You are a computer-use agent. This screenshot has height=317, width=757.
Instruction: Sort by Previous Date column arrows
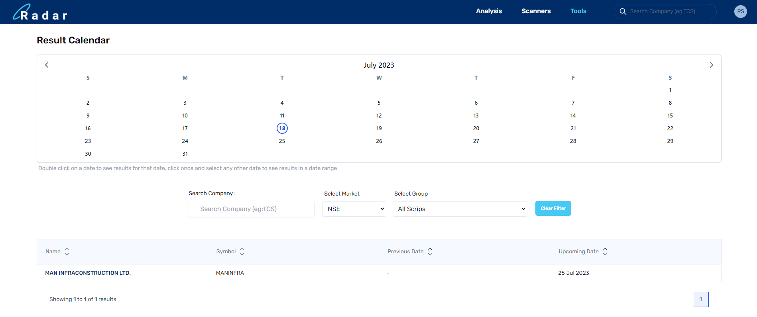(430, 252)
